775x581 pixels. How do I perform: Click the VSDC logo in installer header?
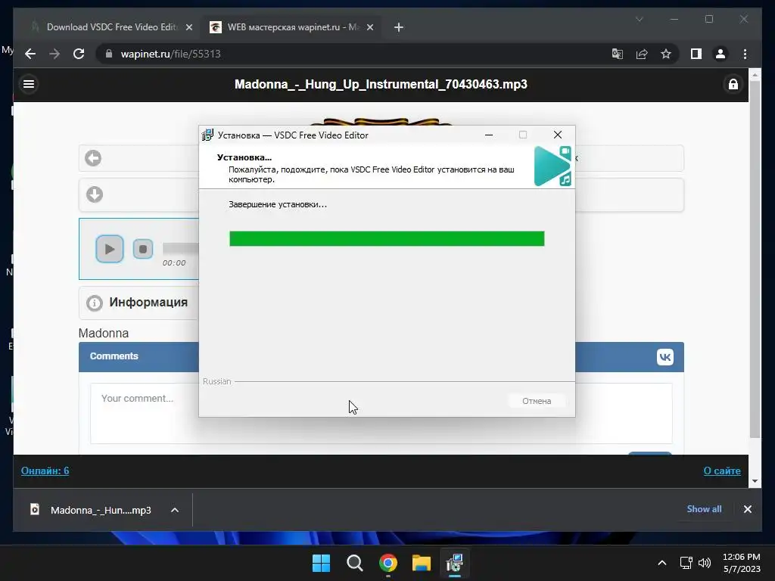(552, 166)
